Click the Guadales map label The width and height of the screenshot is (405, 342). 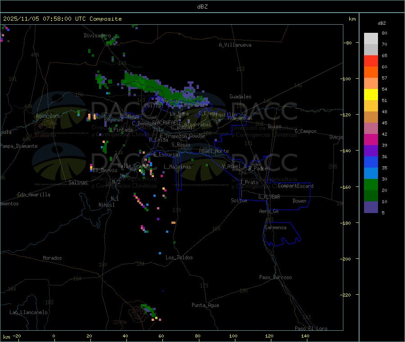pyautogui.click(x=240, y=97)
